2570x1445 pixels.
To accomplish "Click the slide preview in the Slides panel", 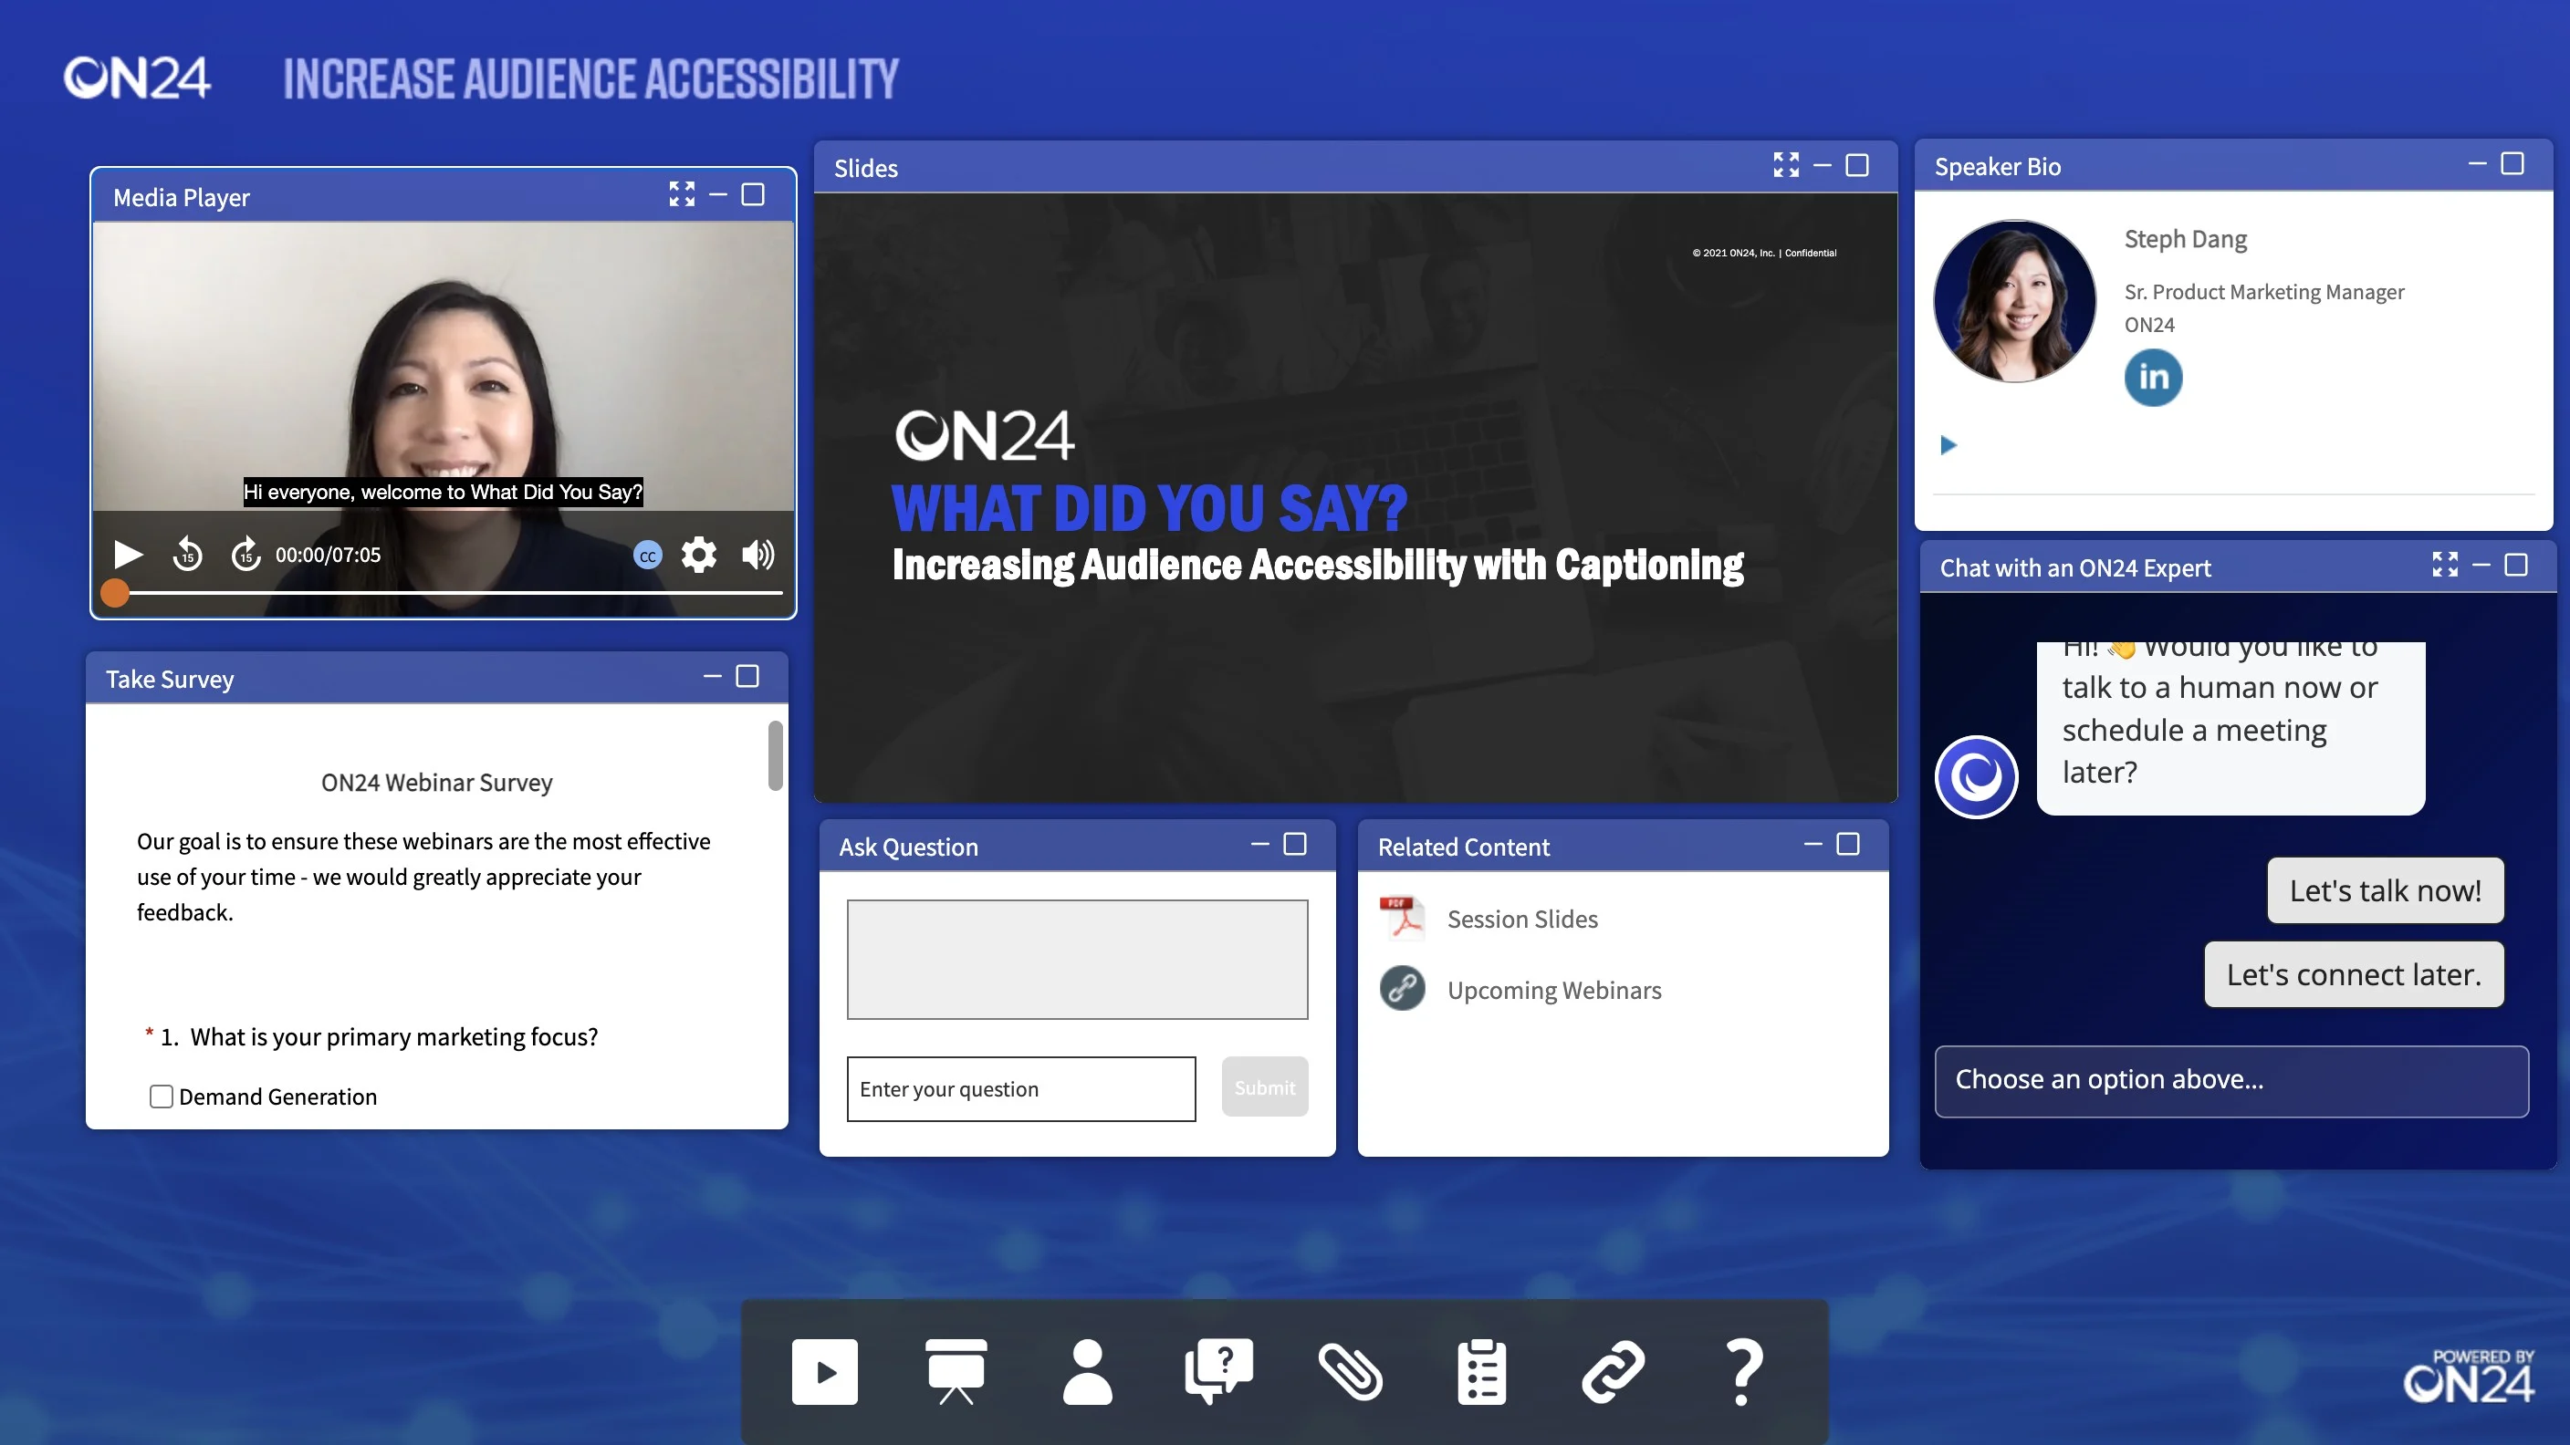I will click(1355, 496).
